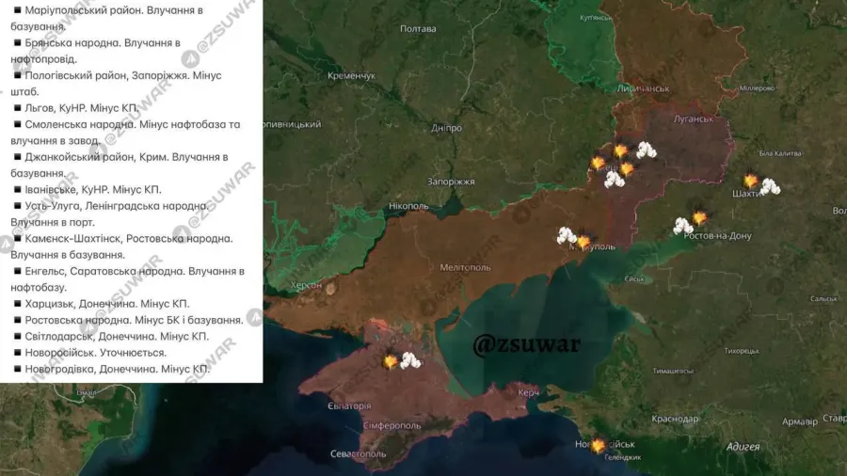The height and width of the screenshot is (476, 847).
Task: Click the @zsuwar watermark on the sea
Action: [x=527, y=343]
